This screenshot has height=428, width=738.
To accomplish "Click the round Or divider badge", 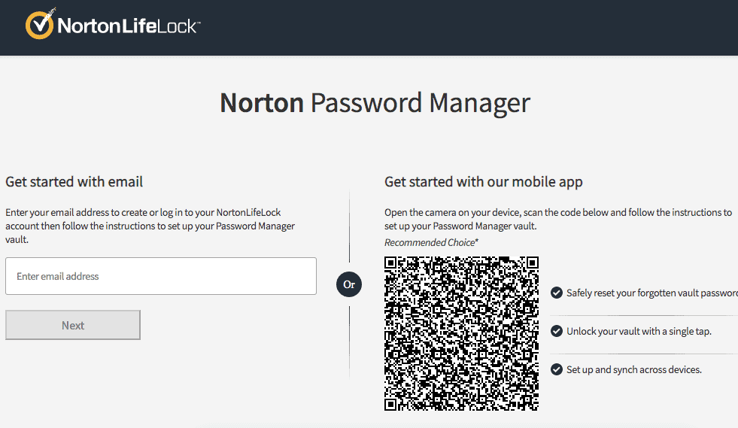I will tap(349, 285).
